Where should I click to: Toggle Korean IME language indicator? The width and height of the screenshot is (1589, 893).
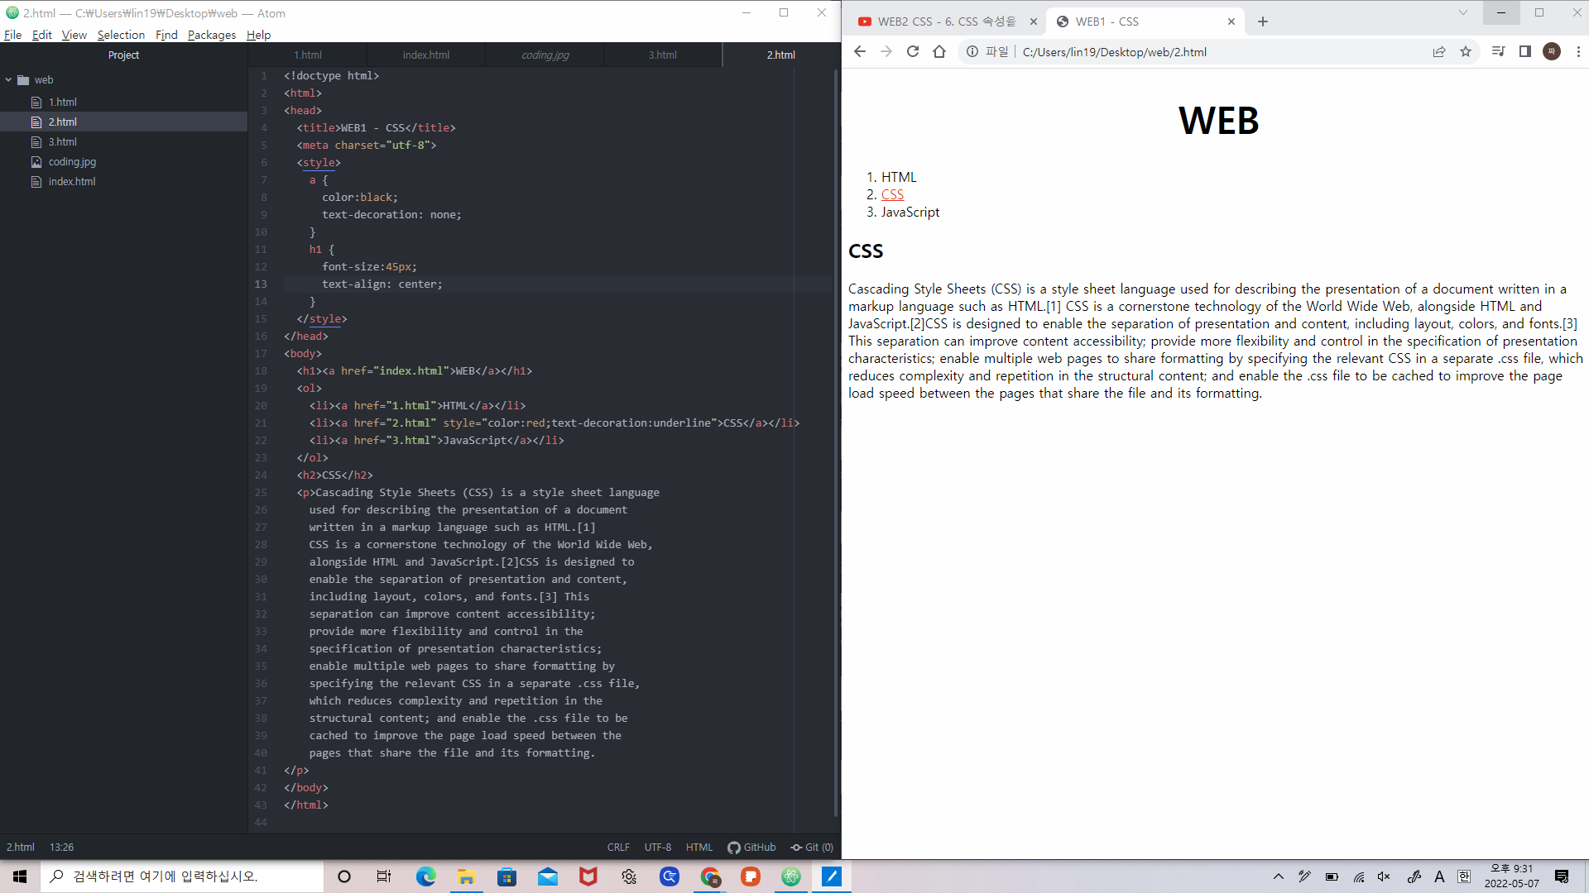(1464, 876)
